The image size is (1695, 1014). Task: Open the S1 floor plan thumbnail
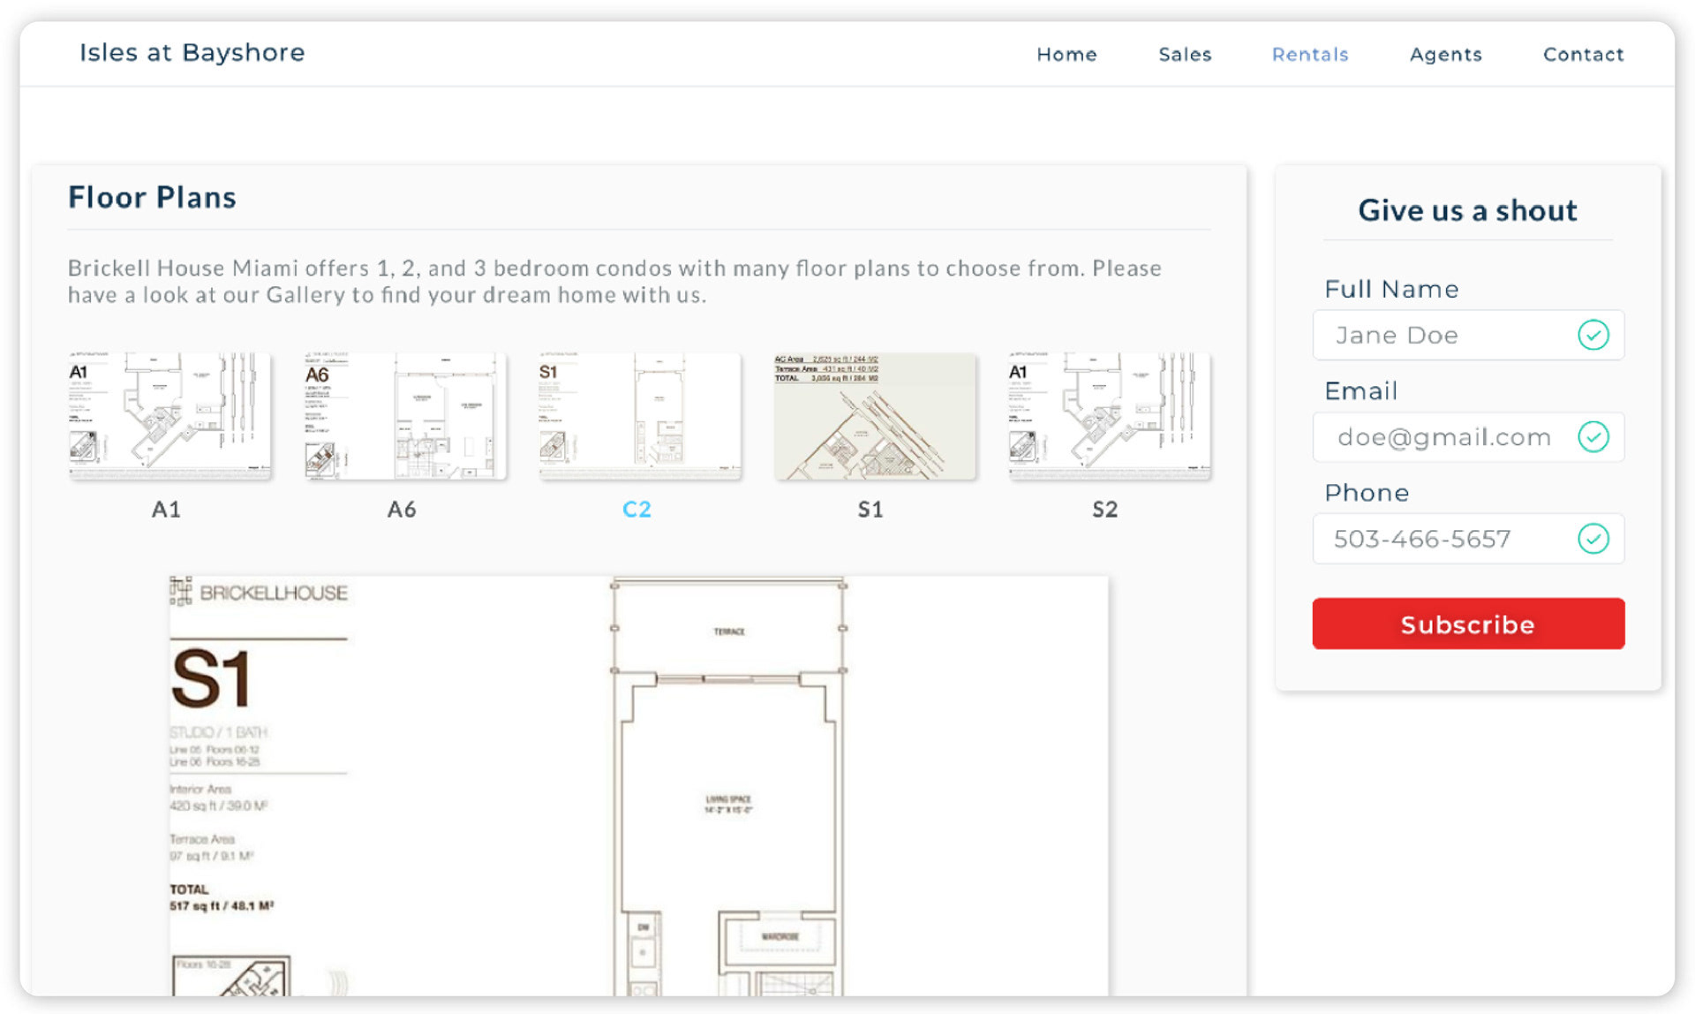click(874, 416)
